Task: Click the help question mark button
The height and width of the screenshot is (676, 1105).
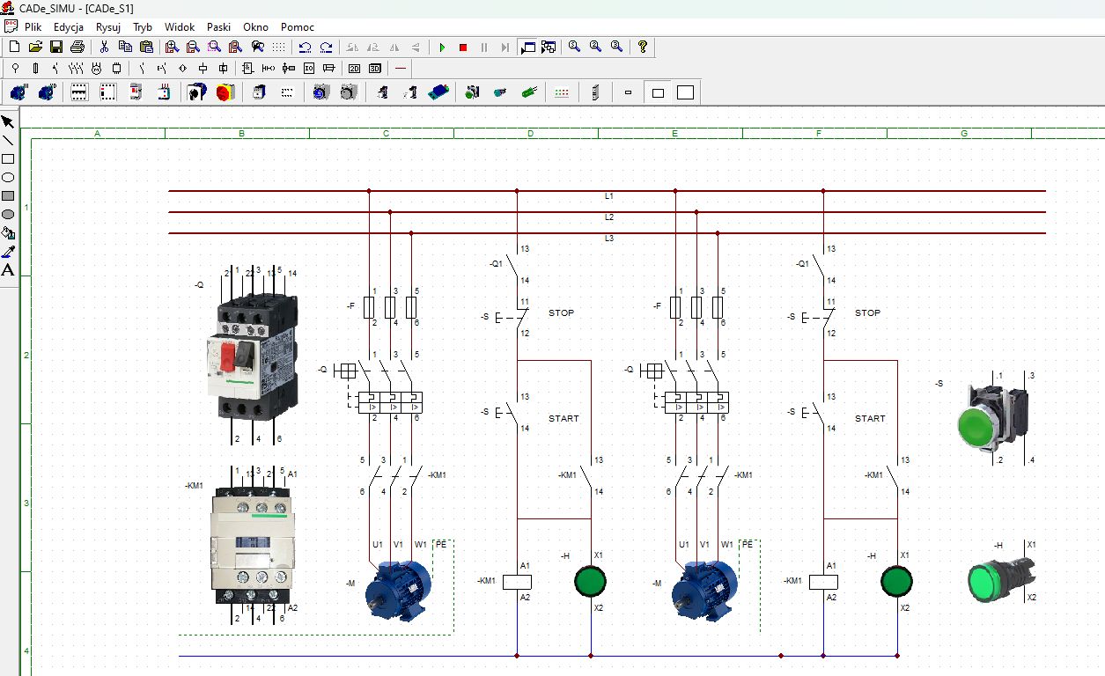Action: pos(643,48)
